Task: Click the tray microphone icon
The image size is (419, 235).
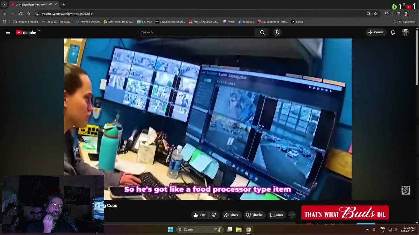Action: [x=374, y=229]
